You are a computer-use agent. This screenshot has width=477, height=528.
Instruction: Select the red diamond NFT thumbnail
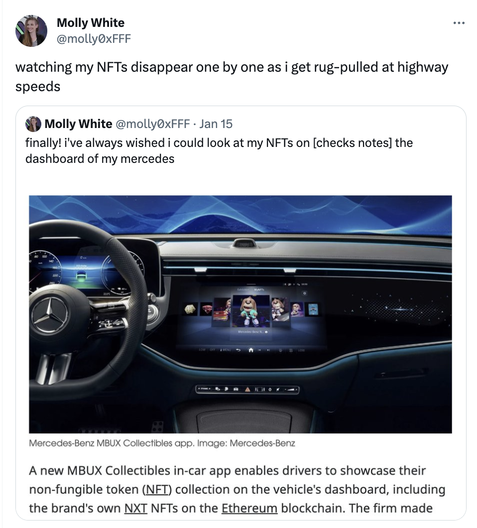coord(207,309)
